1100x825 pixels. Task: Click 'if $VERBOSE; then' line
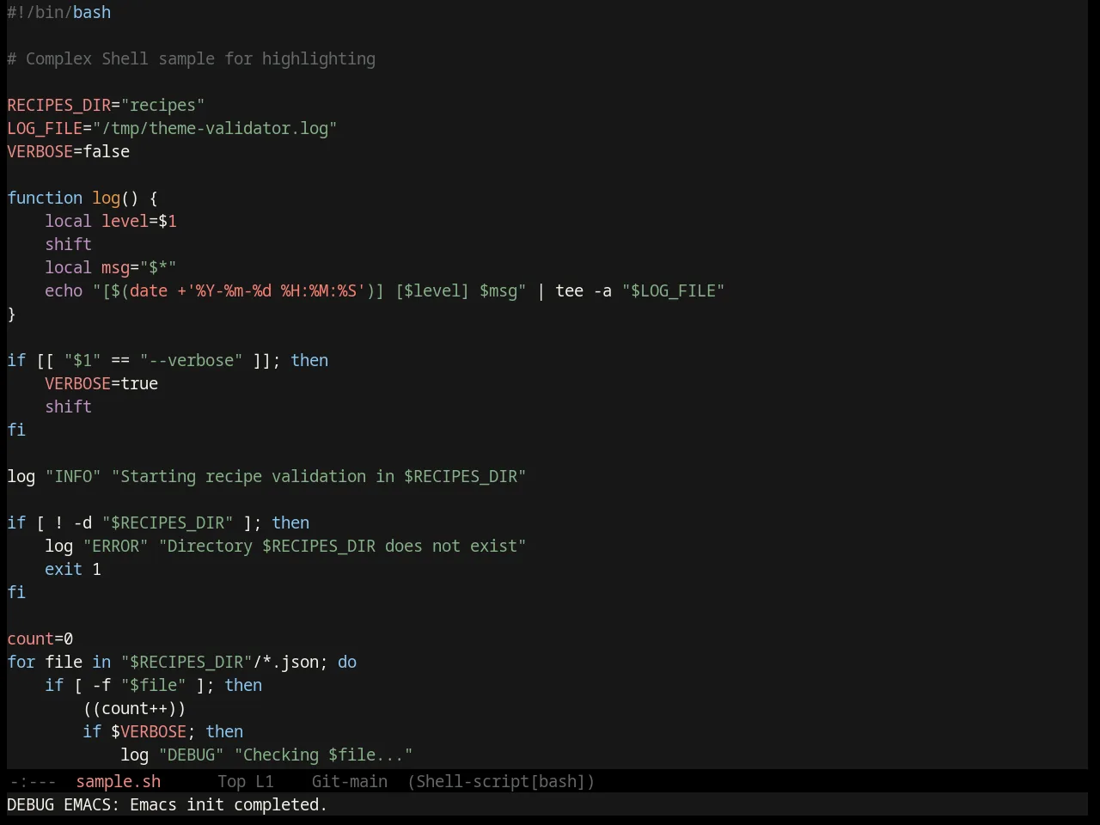click(x=163, y=731)
